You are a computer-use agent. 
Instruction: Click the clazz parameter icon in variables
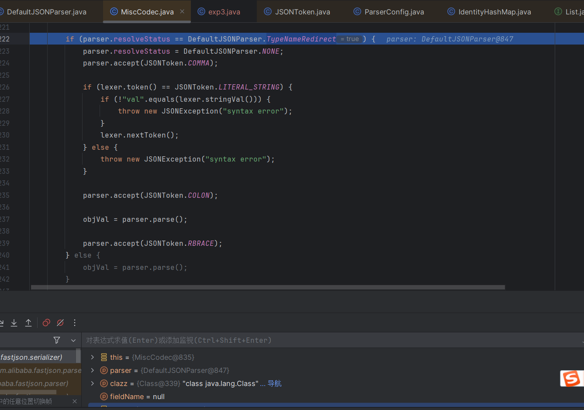click(x=104, y=383)
